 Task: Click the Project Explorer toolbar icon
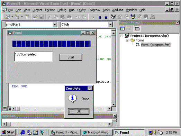tap(113, 17)
